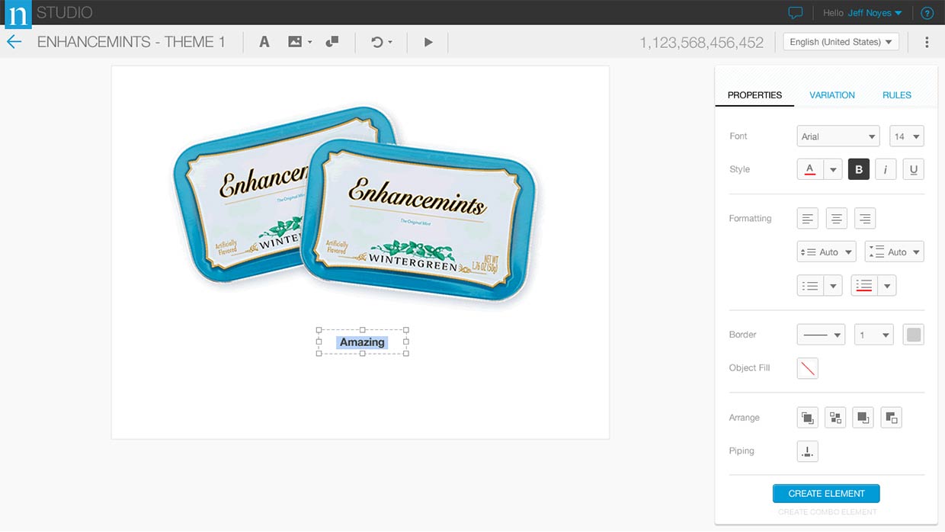945x532 pixels.
Task: Select the Add Text tool
Action: pos(264,42)
